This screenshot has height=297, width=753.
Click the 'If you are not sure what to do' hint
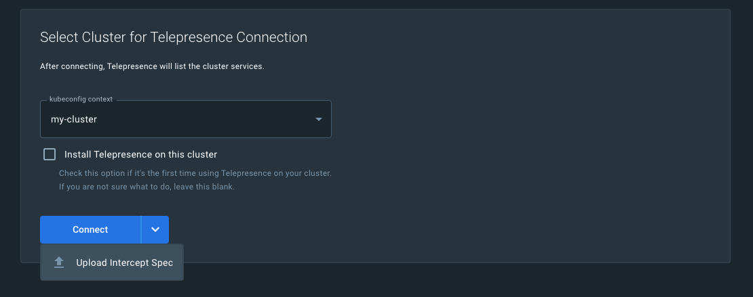click(147, 187)
